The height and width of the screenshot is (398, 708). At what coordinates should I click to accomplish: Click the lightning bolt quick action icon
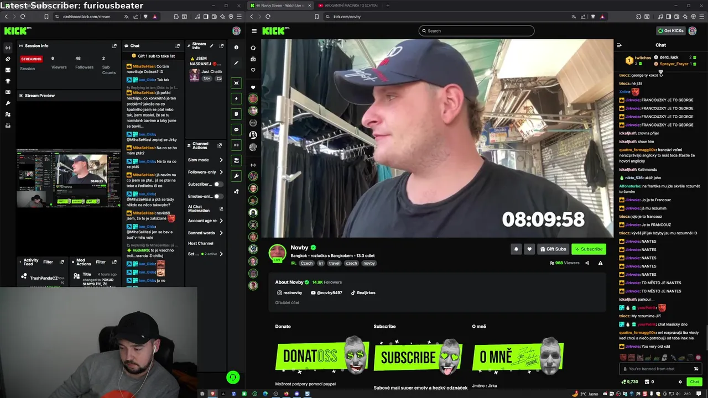236,98
